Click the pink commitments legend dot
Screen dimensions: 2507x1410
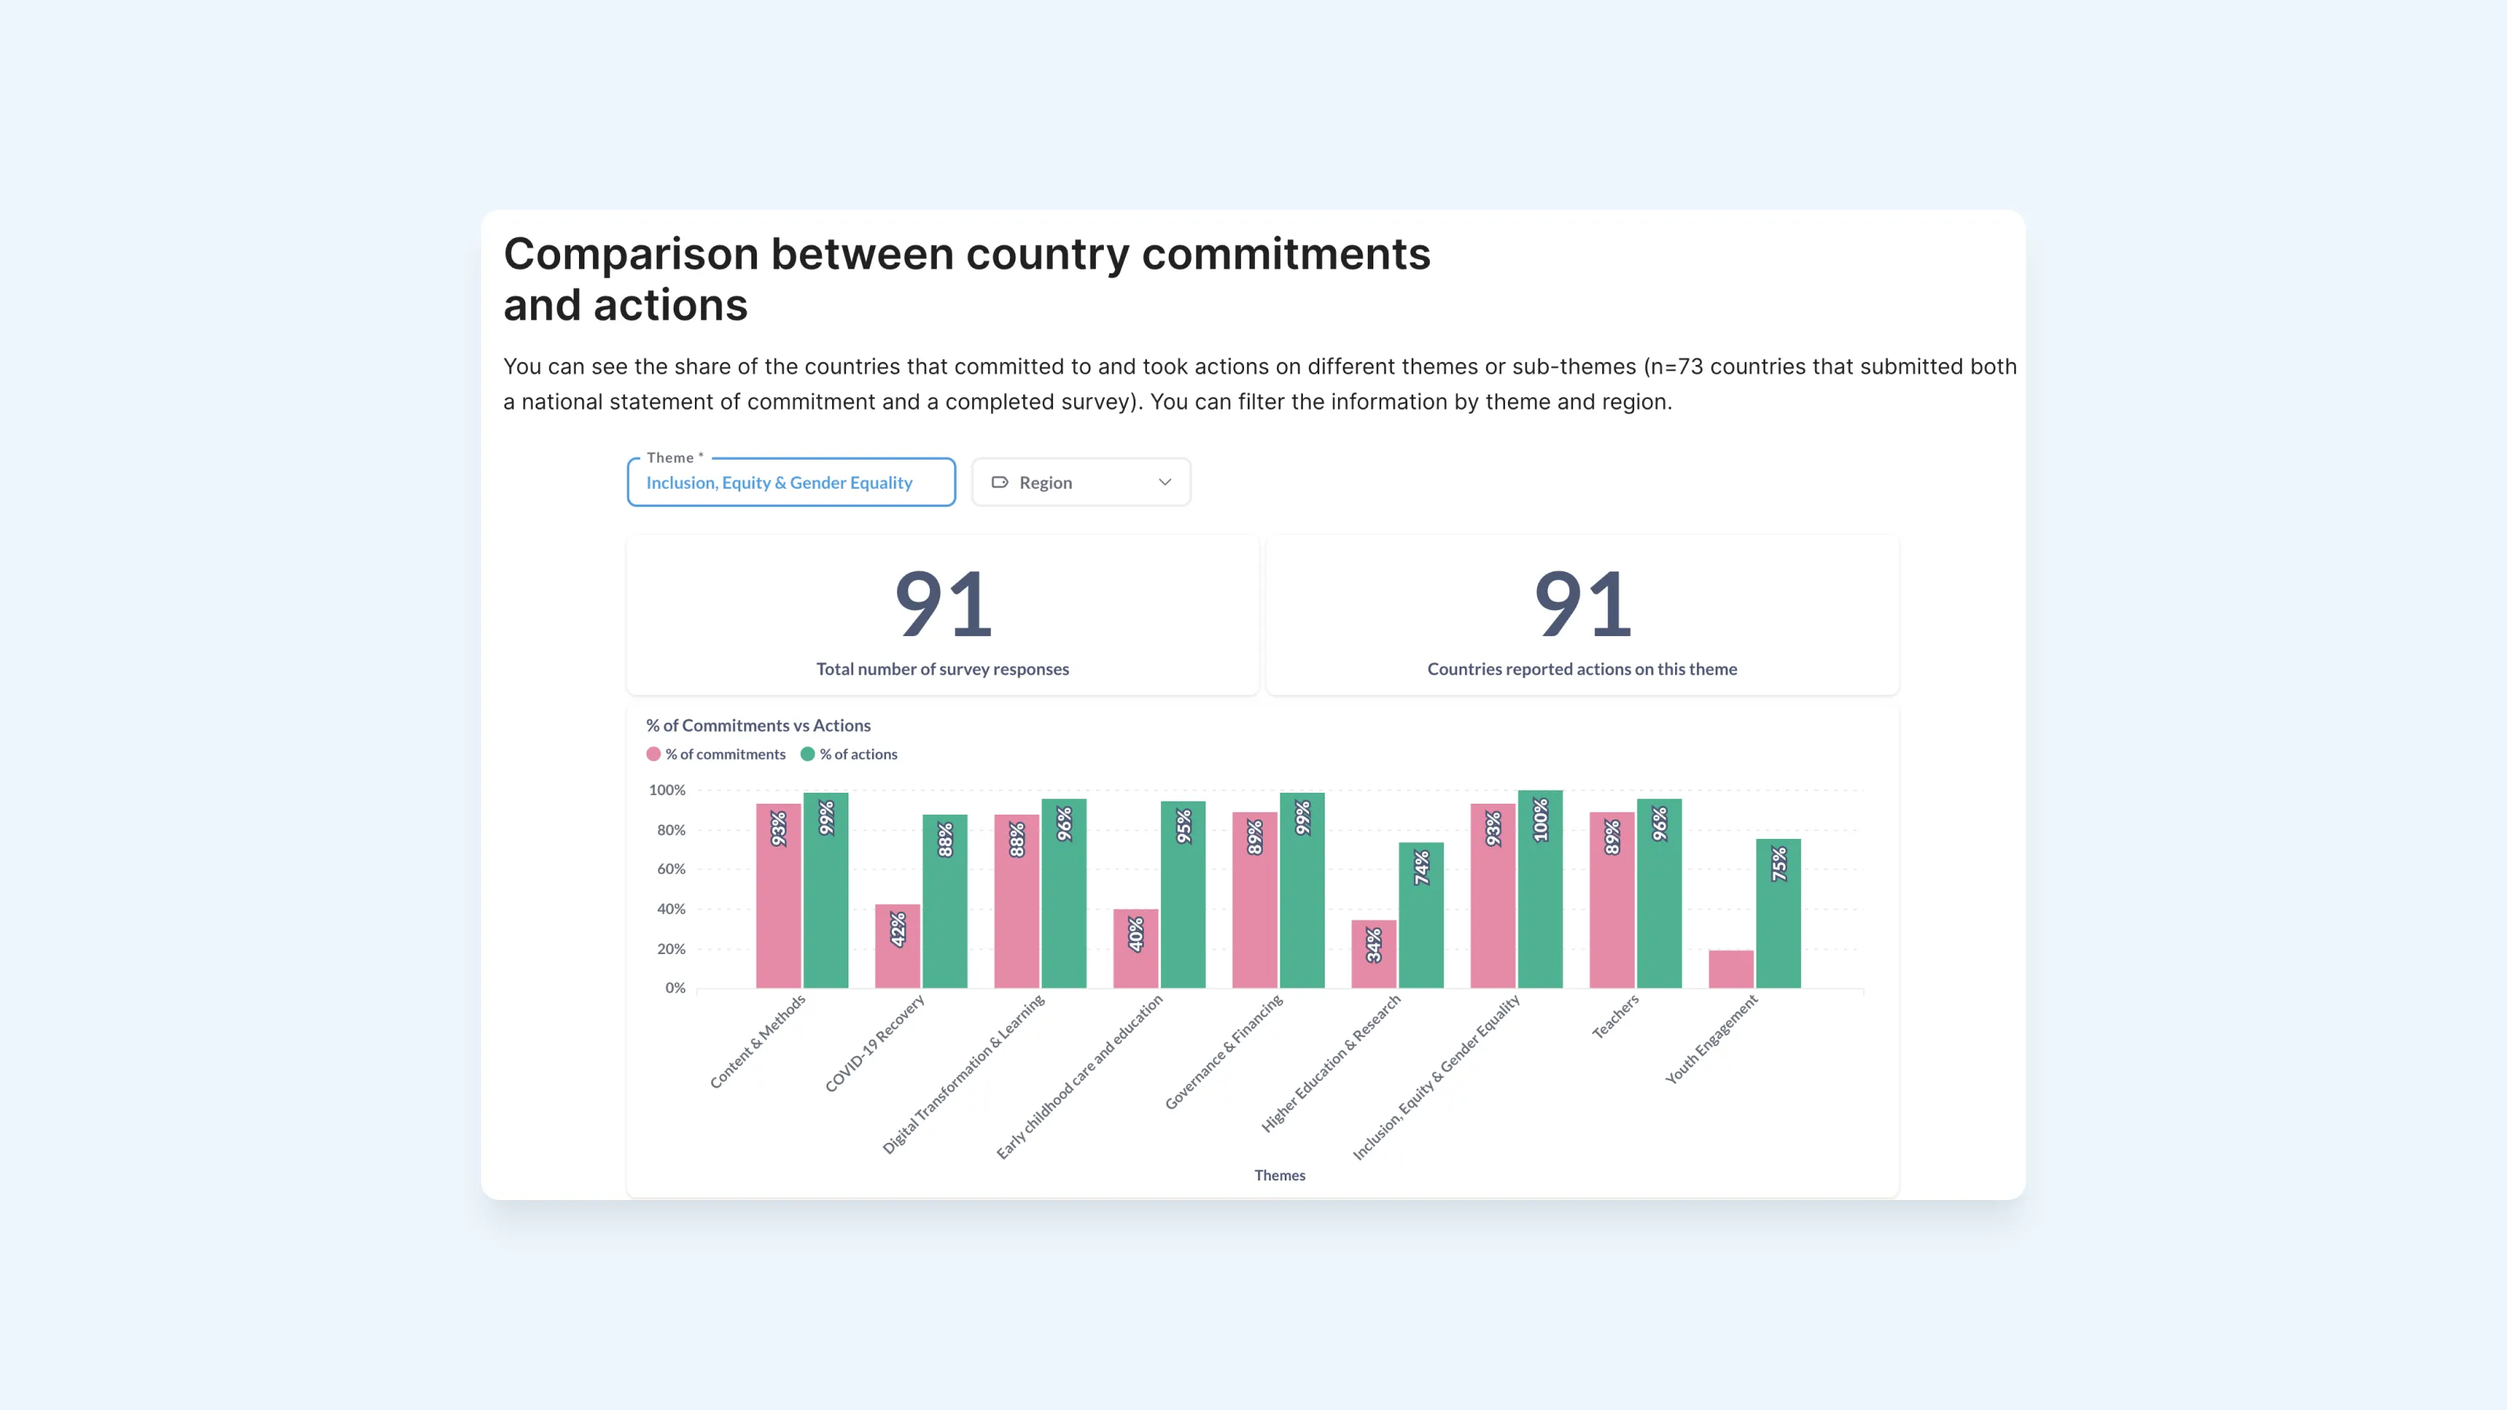653,754
